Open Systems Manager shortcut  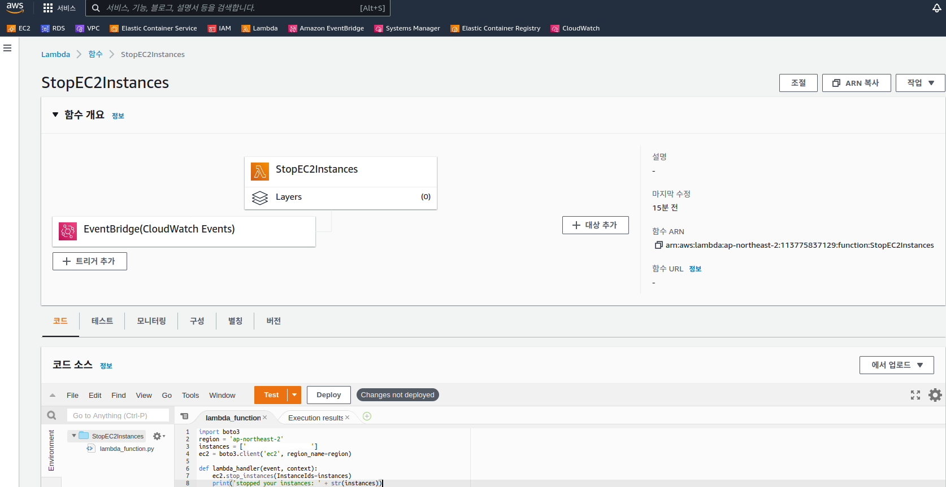point(407,28)
